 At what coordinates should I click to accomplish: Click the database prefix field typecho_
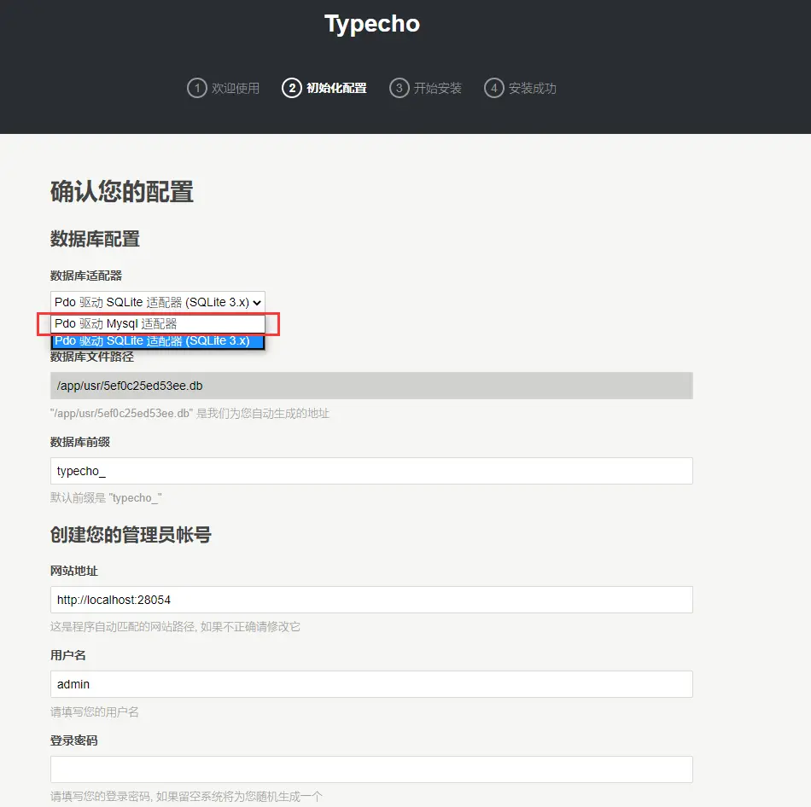(x=371, y=471)
